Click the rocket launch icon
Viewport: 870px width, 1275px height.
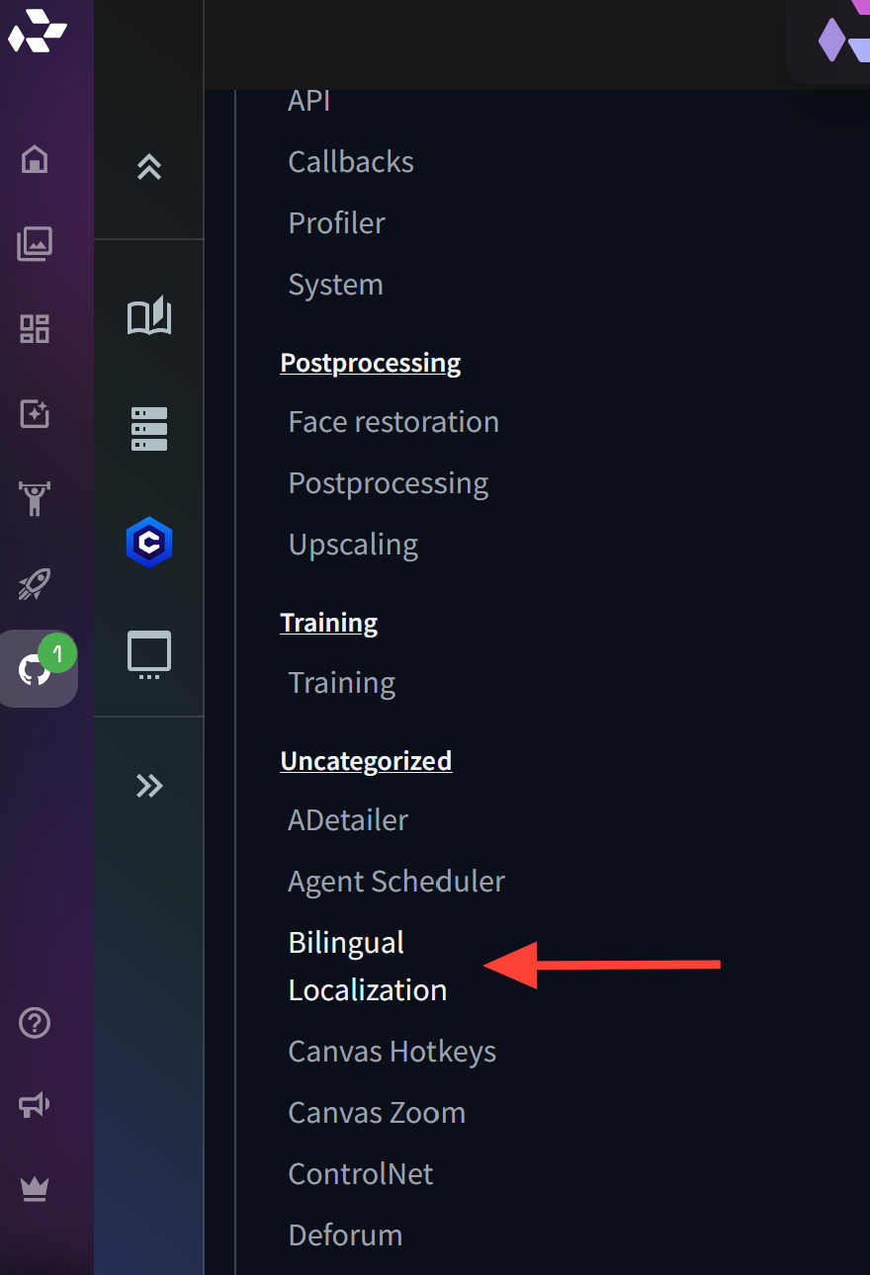coord(34,584)
